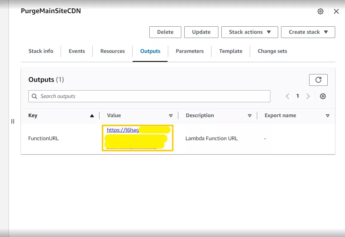Go to previous outputs page arrow
345x237 pixels.
coord(287,96)
